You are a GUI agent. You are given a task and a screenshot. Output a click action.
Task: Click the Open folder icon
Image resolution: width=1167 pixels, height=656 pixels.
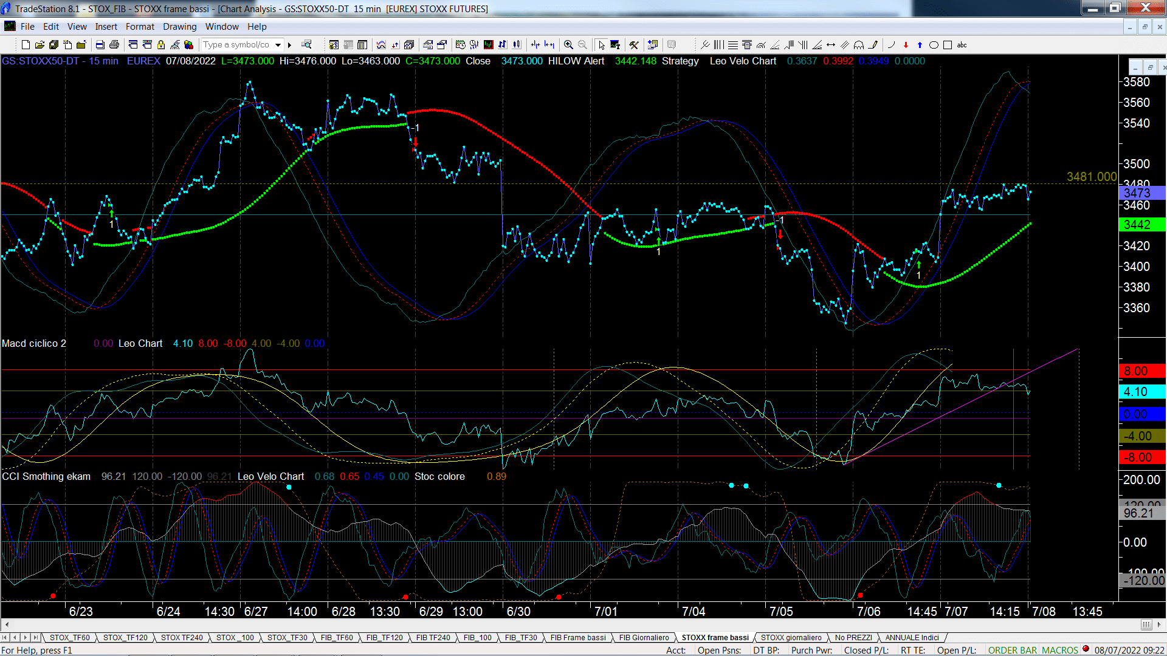point(40,45)
